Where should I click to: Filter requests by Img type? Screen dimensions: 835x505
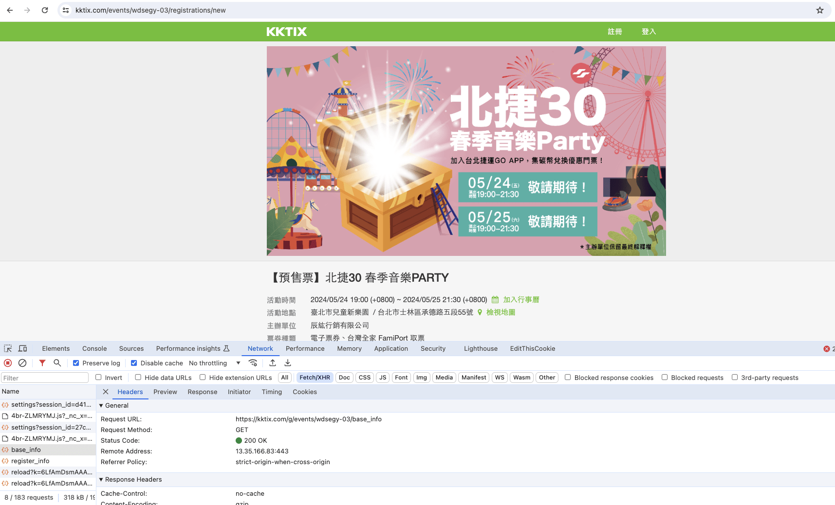pos(422,378)
